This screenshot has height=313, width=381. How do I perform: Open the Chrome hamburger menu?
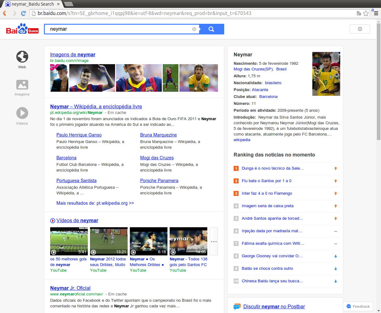pyautogui.click(x=376, y=13)
